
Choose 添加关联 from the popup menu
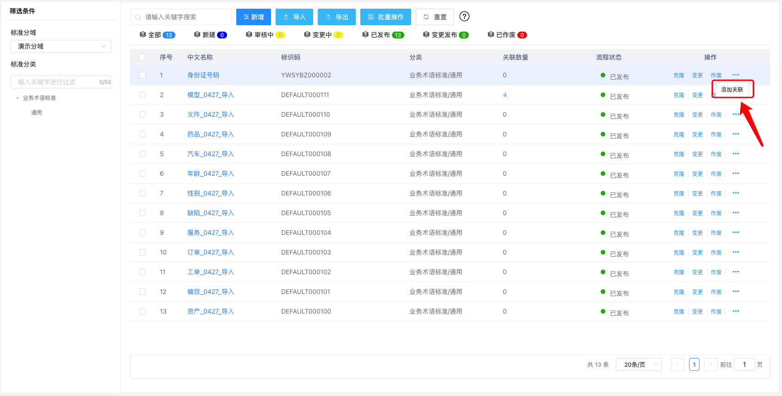(x=732, y=90)
